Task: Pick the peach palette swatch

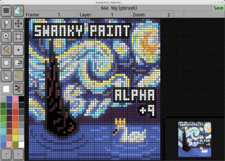Action: (x=9, y=145)
